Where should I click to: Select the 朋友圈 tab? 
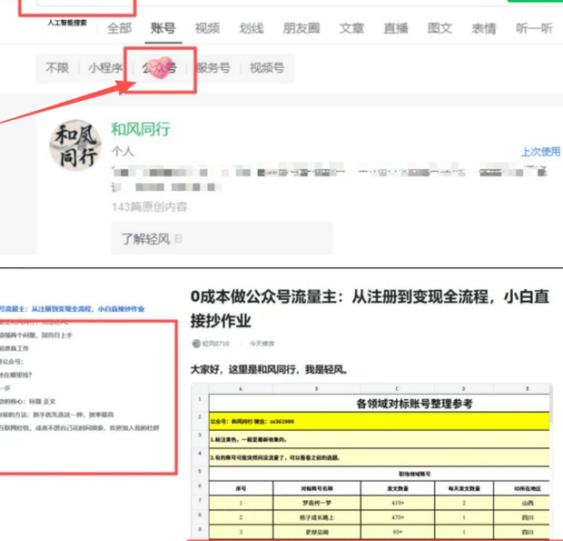(301, 28)
